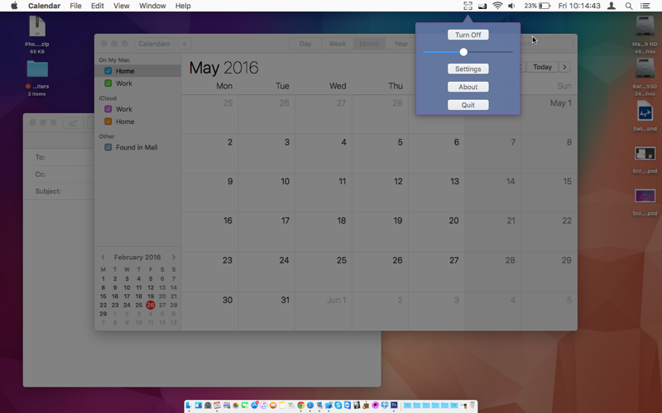Open the Help menu
This screenshot has height=413, width=662.
pos(183,6)
